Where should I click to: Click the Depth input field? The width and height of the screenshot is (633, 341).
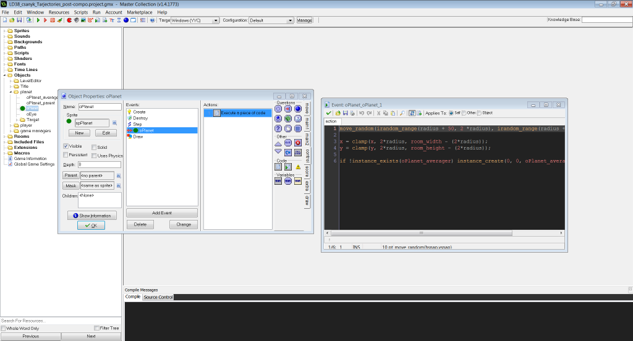point(99,165)
